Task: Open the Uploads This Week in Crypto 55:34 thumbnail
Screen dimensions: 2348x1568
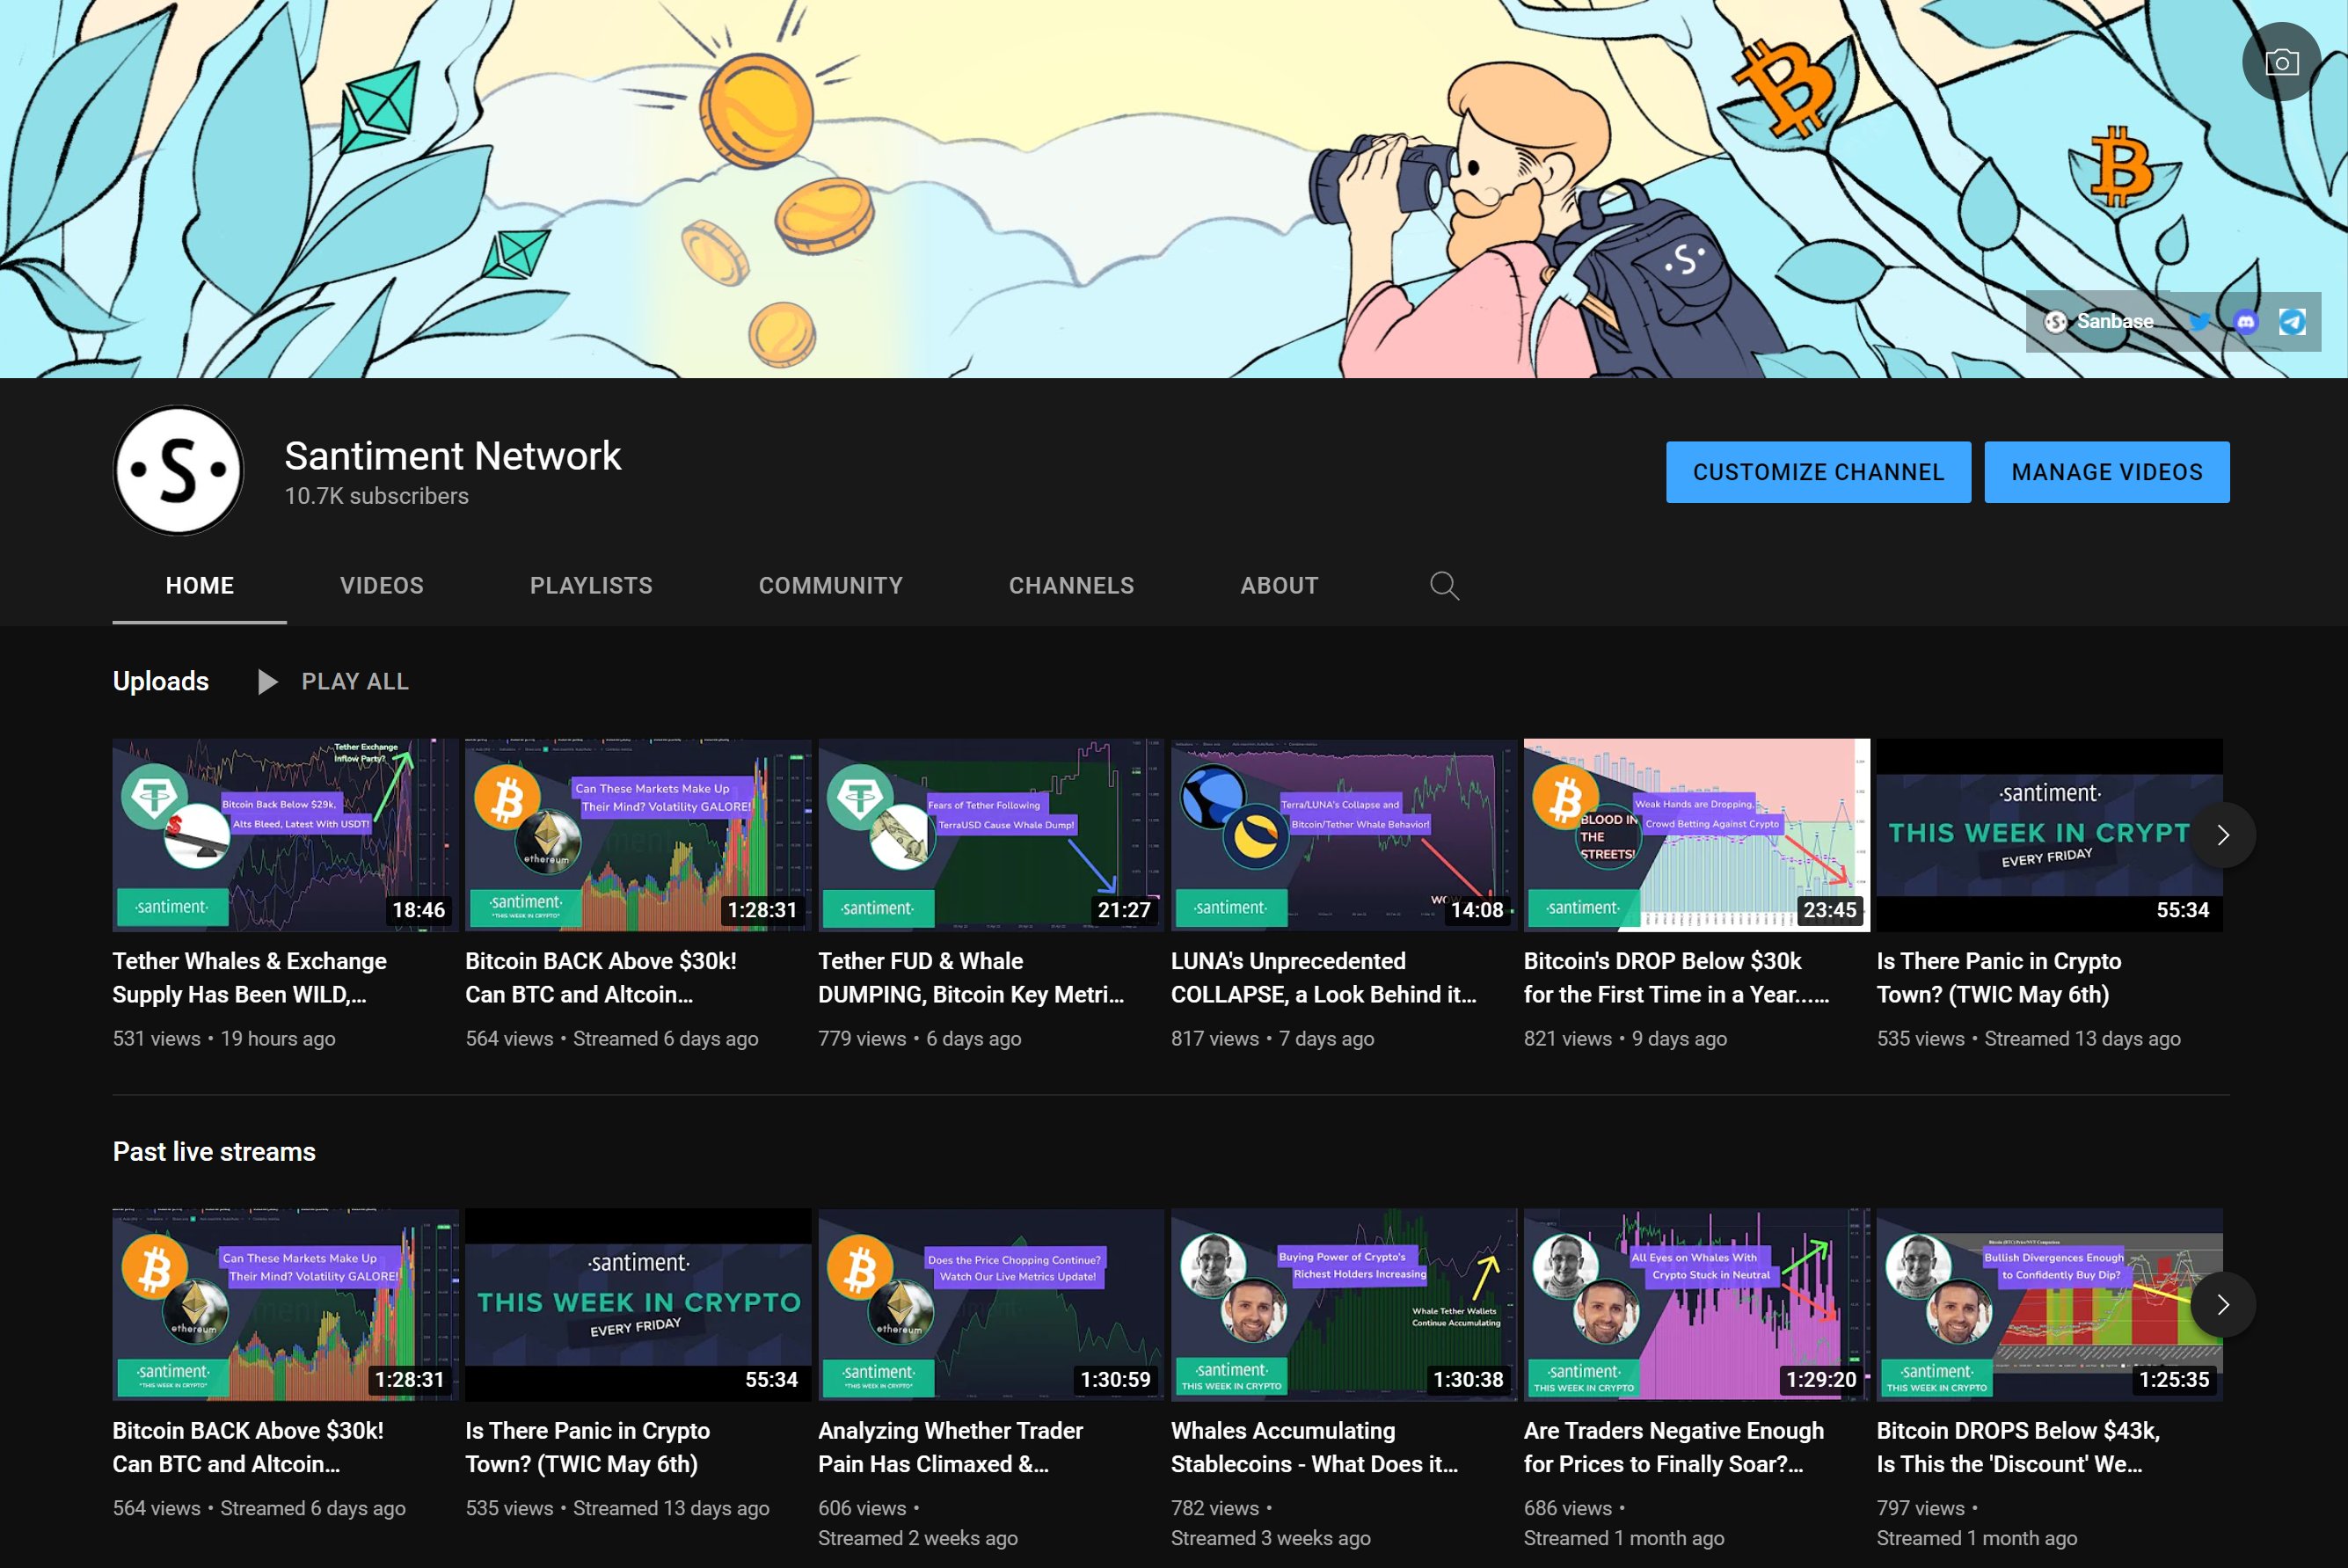Action: (2050, 836)
